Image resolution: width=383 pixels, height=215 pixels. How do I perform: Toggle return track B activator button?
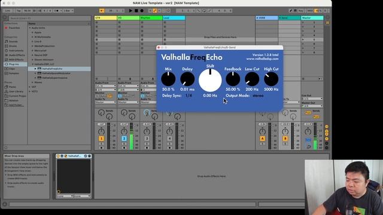[285, 139]
